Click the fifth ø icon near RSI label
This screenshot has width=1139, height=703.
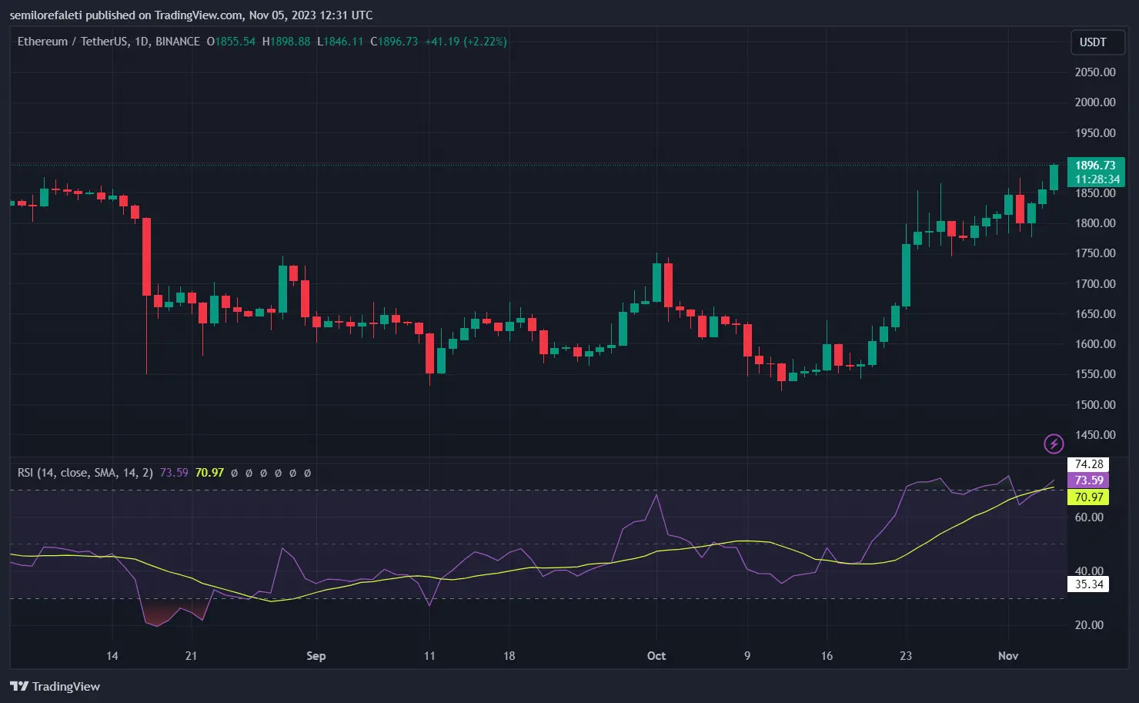(292, 473)
